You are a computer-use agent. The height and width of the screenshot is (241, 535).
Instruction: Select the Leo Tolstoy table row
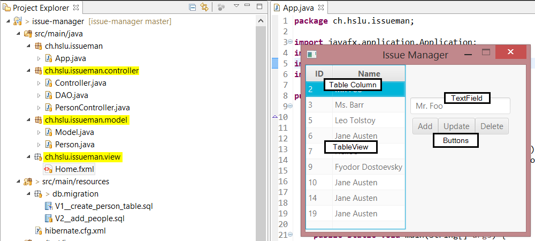pos(356,120)
